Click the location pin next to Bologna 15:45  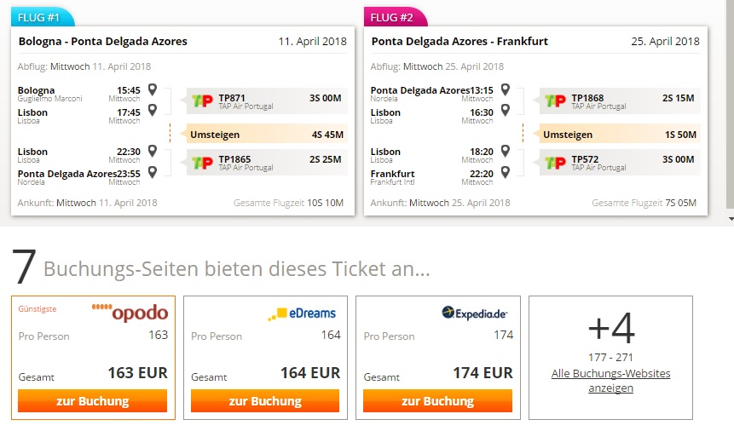tap(152, 89)
